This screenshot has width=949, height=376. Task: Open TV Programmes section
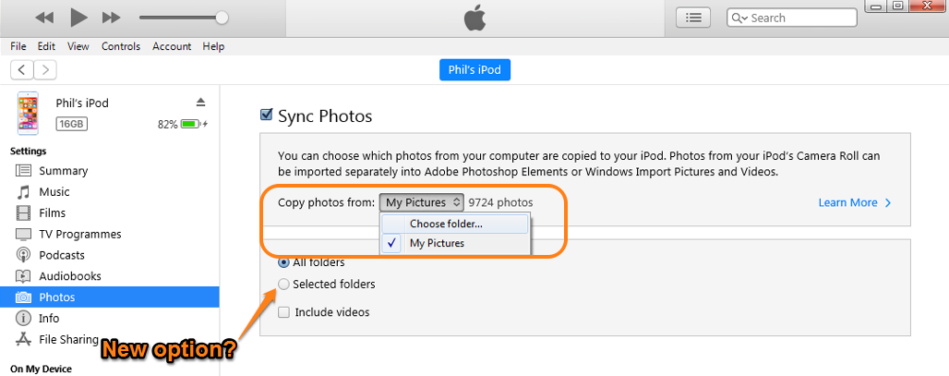(79, 234)
